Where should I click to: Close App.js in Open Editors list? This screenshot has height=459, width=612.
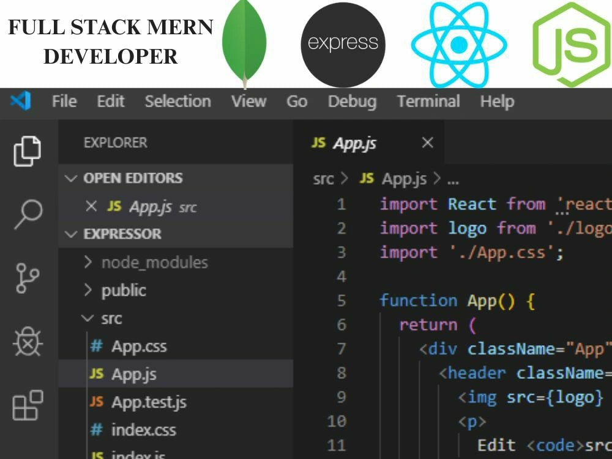pyautogui.click(x=91, y=206)
